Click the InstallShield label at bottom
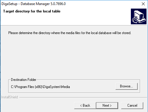The width and height of the screenshot is (148, 112). pyautogui.click(x=9, y=97)
